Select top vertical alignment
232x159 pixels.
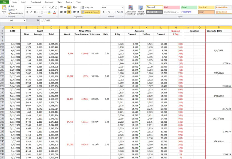tap(61, 7)
